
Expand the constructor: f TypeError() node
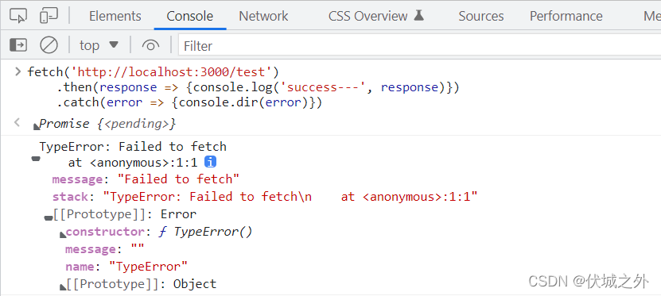[63, 234]
